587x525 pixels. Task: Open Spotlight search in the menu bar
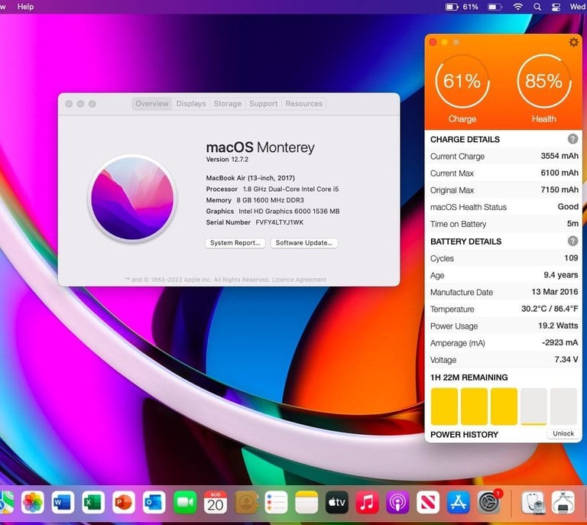pyautogui.click(x=537, y=7)
